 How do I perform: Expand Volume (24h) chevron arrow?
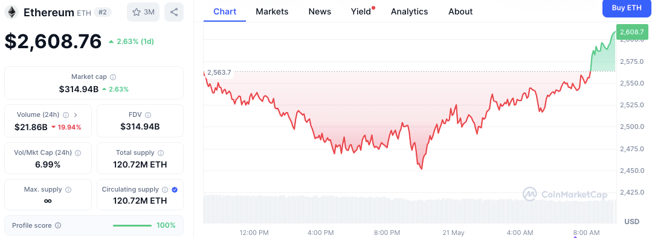(x=76, y=115)
